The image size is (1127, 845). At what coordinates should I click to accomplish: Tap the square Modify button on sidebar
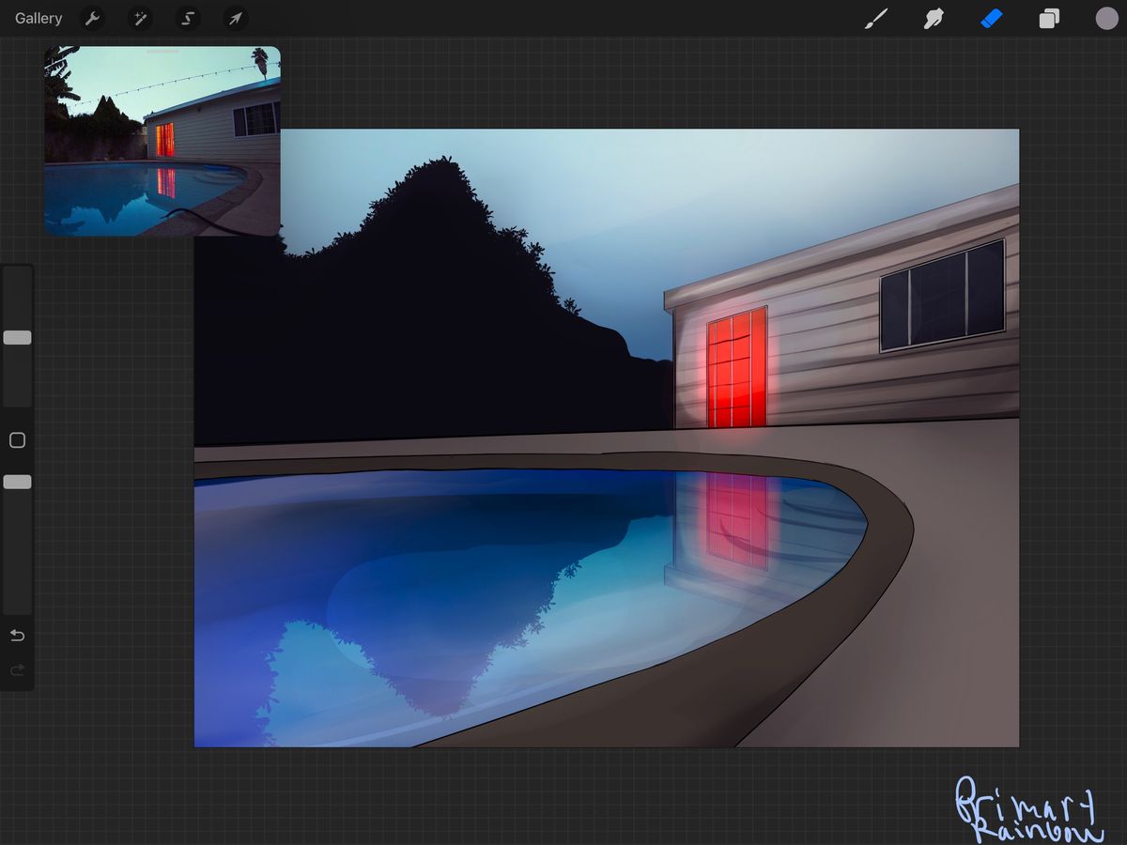tap(17, 440)
